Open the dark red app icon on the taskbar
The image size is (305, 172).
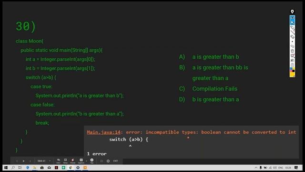coord(56,168)
